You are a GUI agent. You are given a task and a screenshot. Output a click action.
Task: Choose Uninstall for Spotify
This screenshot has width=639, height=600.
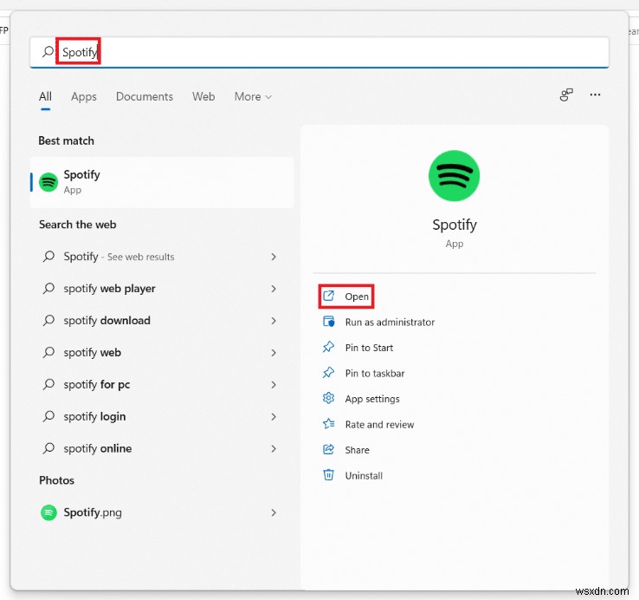pos(364,475)
